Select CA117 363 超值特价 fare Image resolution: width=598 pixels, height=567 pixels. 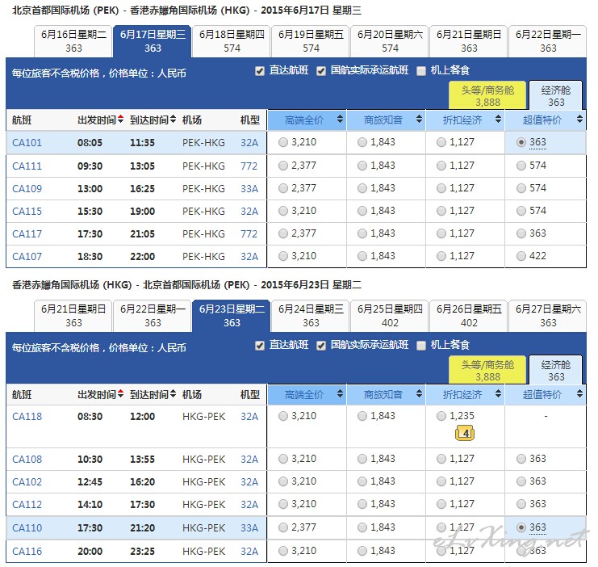coord(521,233)
